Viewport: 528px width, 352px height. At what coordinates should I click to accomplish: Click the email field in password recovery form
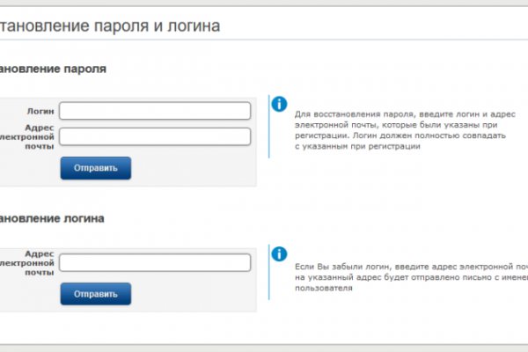[x=155, y=136]
